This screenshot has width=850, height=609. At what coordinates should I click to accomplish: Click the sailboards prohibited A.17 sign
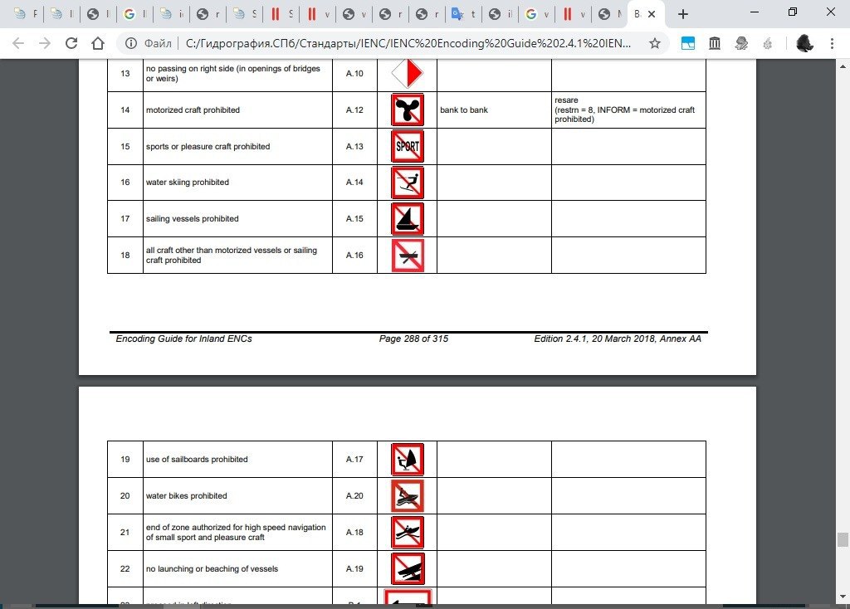[407, 460]
